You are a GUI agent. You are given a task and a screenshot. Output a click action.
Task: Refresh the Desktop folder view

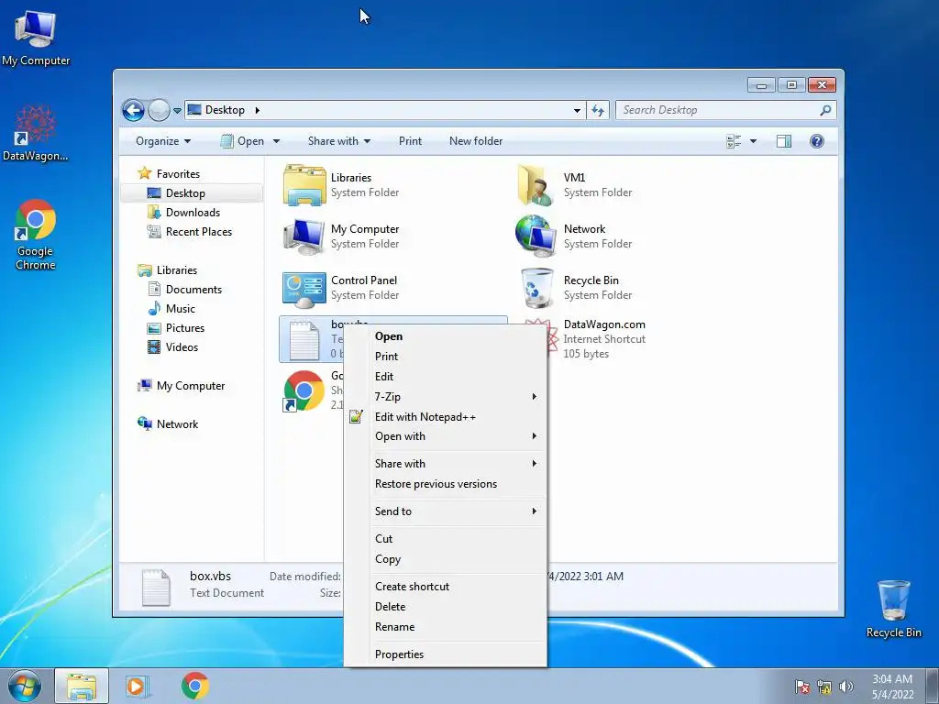pos(598,110)
